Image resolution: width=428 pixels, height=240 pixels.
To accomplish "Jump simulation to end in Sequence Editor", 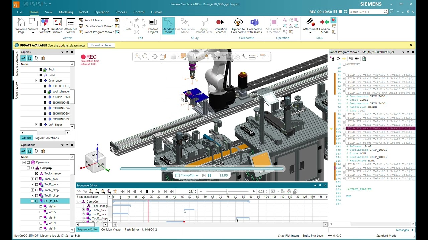I will (172, 192).
